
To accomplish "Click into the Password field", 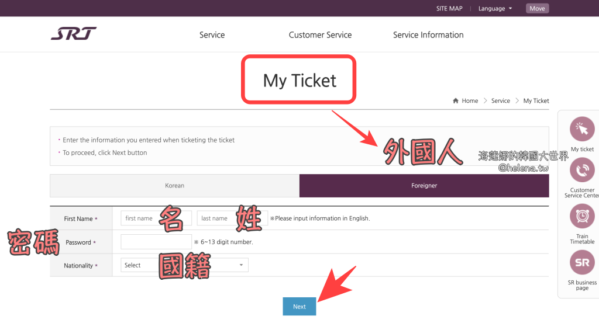I will point(156,242).
